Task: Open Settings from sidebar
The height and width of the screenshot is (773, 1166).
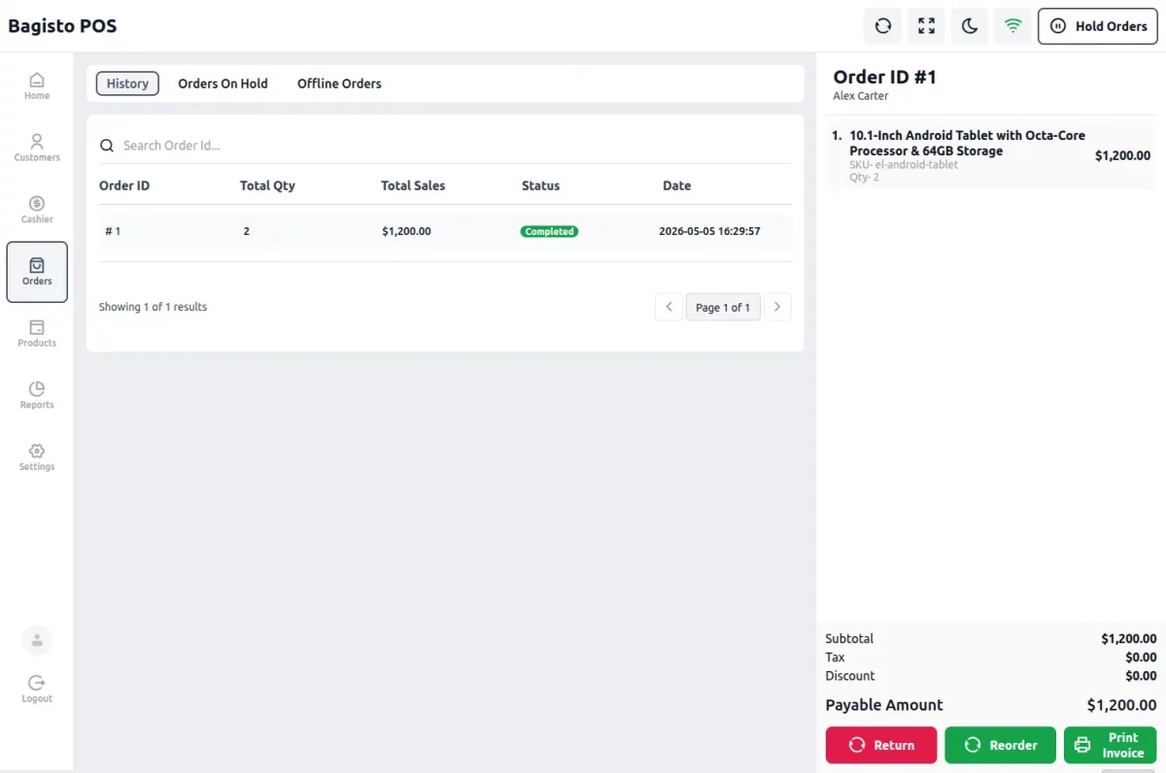Action: (x=37, y=457)
